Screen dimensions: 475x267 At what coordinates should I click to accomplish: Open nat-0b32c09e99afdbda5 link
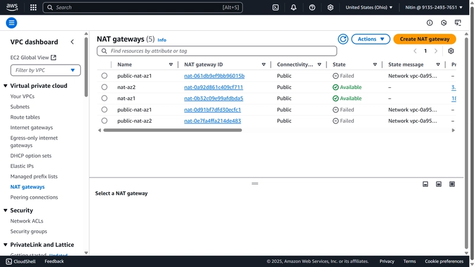214,98
